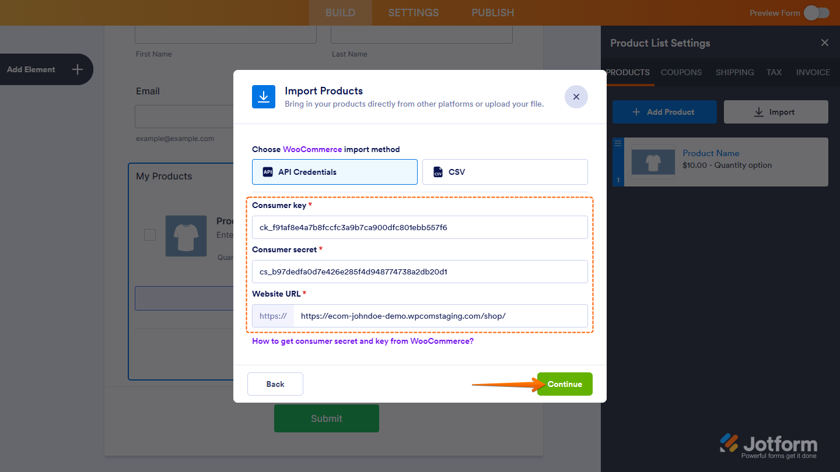Toggle the Preview Form switch
Screen dimensions: 840x472
(x=816, y=12)
